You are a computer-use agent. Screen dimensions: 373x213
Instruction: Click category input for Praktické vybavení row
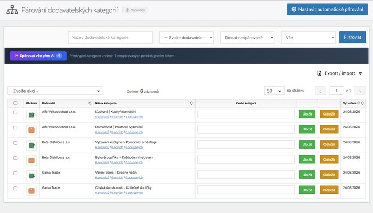(246, 129)
